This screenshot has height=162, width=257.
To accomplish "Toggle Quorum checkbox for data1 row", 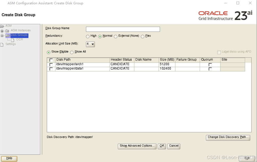I will 210,69.
